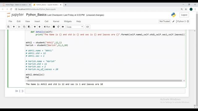
Task: Click the browser zoom magnifier icon
Action: click(182, 9)
